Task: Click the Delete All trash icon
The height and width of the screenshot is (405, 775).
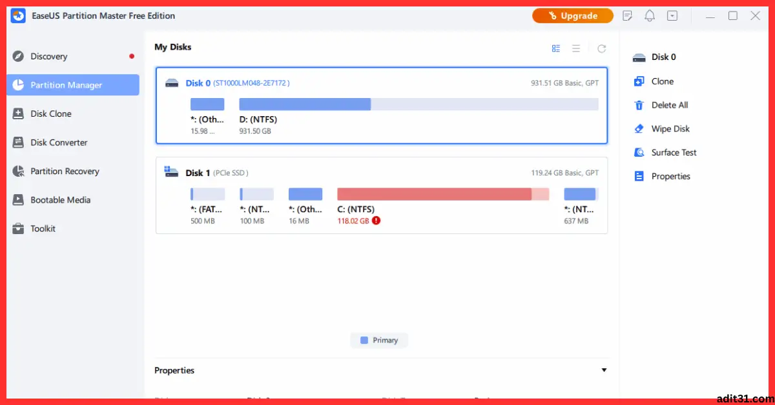Action: [639, 105]
